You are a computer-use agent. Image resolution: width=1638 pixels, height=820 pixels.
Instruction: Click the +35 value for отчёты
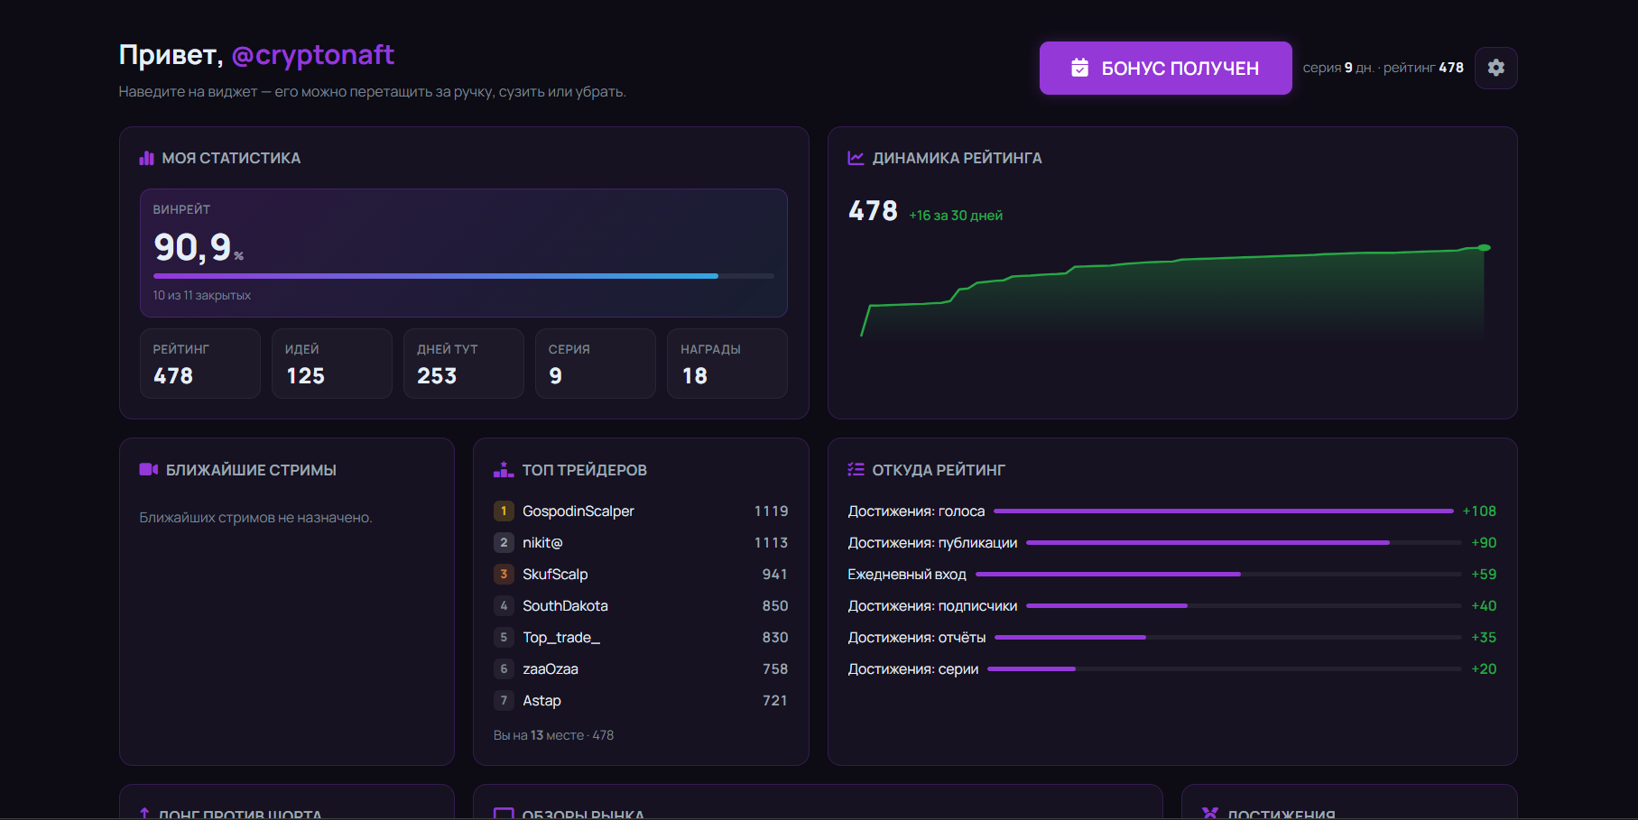[1484, 638]
